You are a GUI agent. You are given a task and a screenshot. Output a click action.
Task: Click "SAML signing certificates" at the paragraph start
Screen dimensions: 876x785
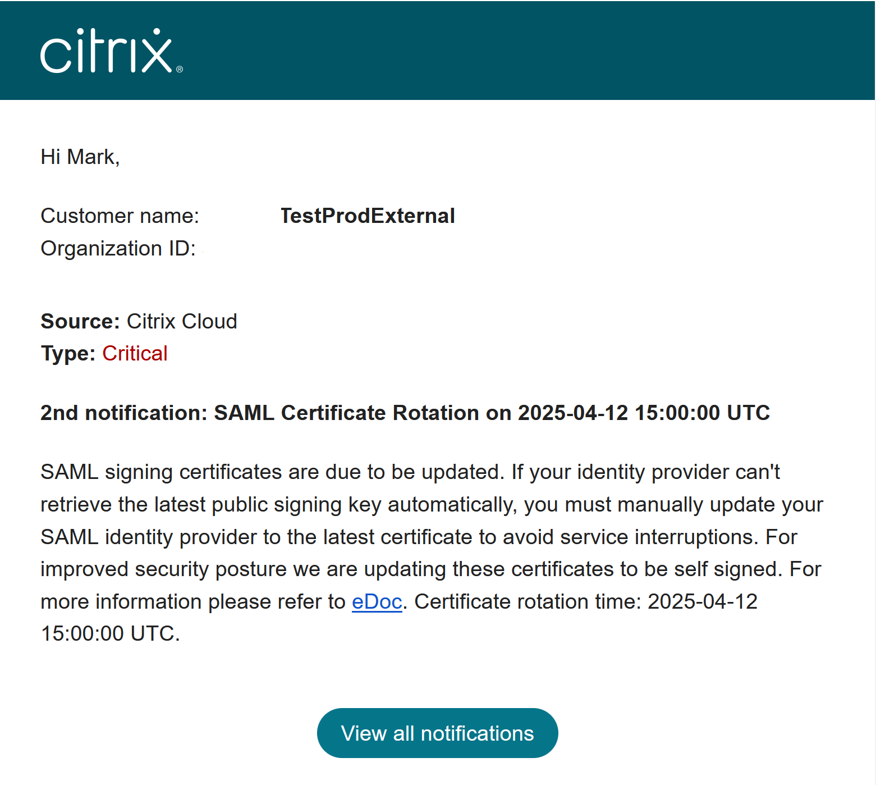pos(162,472)
